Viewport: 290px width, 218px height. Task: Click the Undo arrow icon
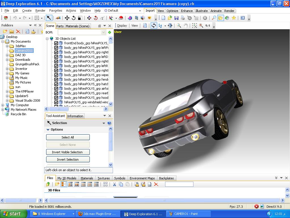pyautogui.click(x=15, y=18)
